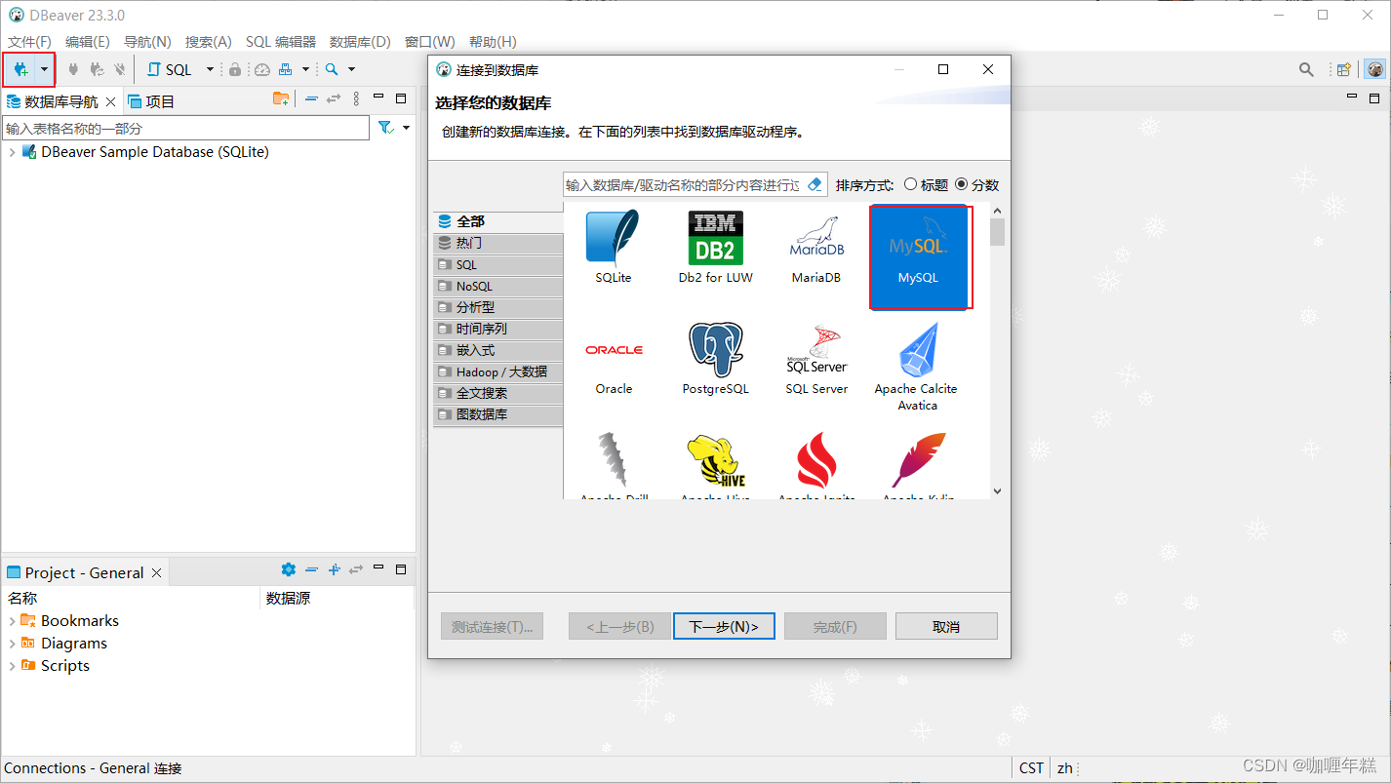
Task: Open project settings gear icon
Action: (288, 569)
